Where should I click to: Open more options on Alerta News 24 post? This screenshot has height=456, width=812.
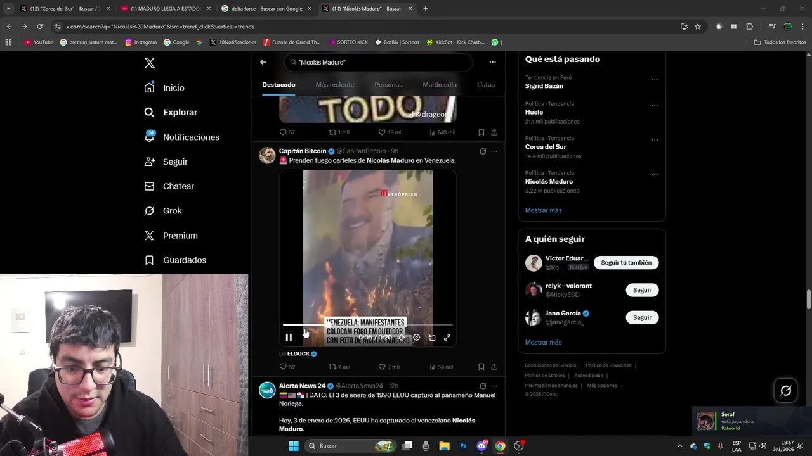[494, 386]
